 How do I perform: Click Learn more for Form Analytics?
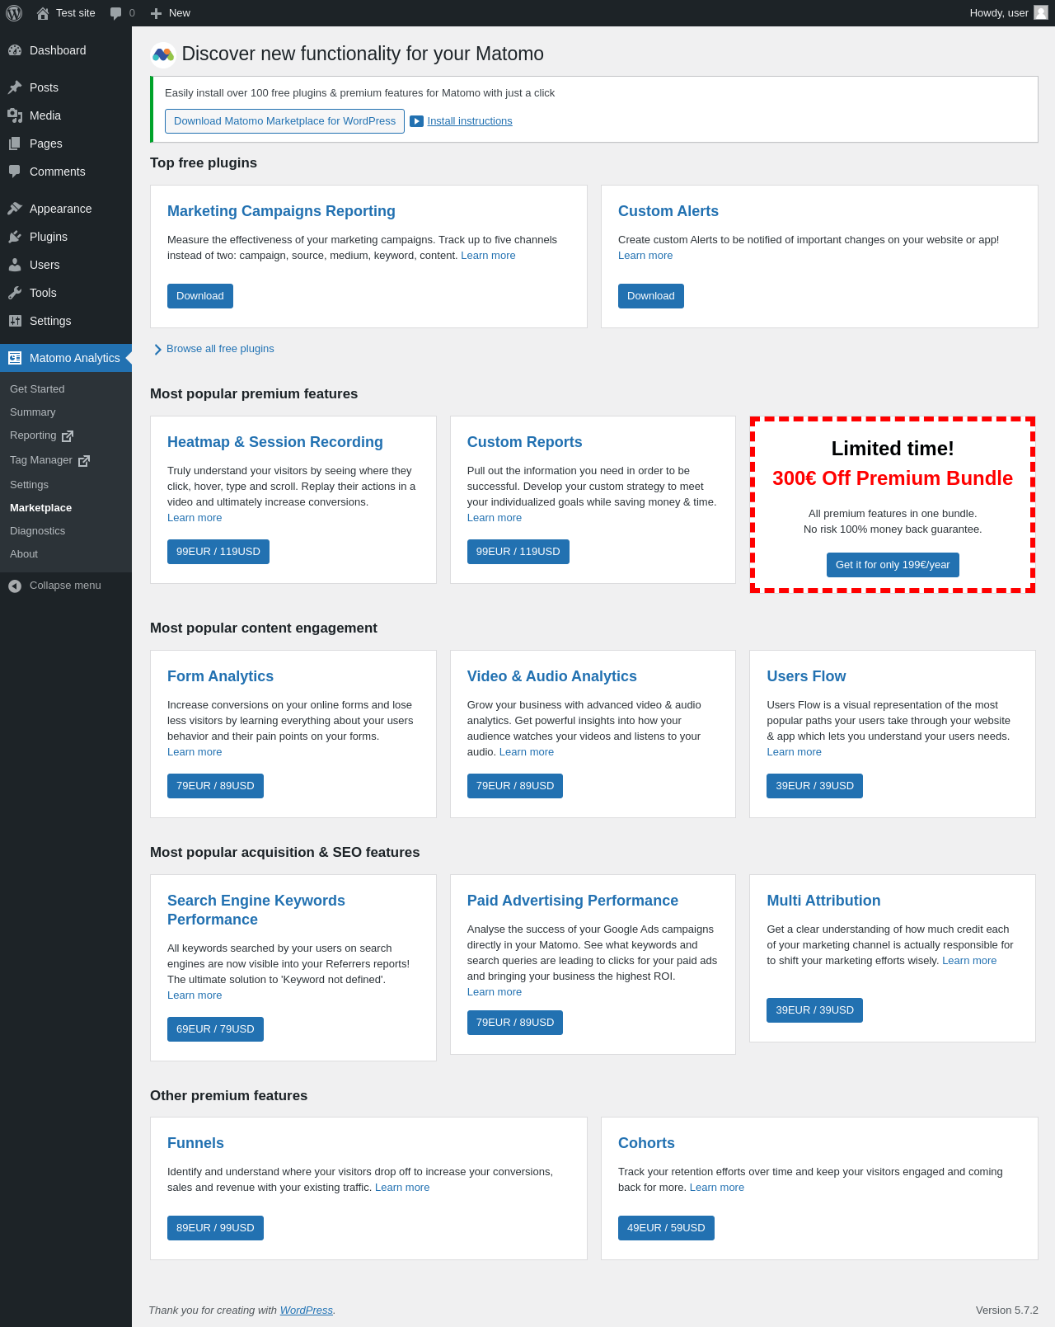195,752
